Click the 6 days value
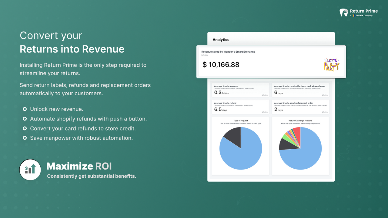 [279, 93]
